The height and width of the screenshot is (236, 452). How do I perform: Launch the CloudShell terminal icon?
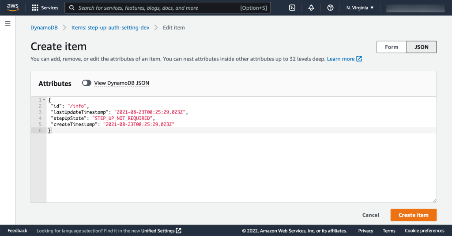(292, 8)
